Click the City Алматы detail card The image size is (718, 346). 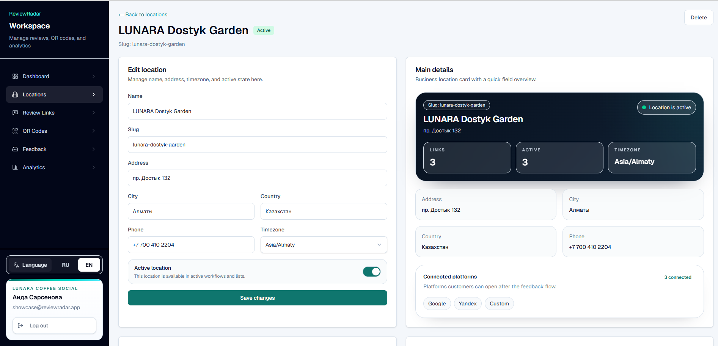[633, 204]
